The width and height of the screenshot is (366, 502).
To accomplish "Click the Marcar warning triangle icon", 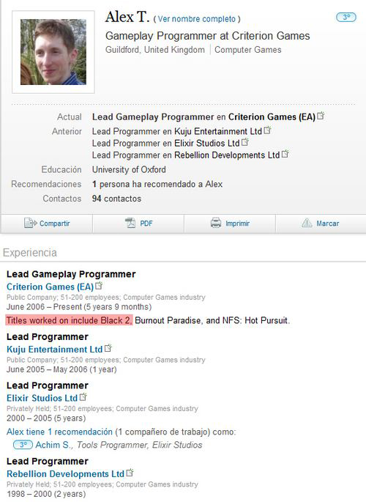I will click(307, 223).
